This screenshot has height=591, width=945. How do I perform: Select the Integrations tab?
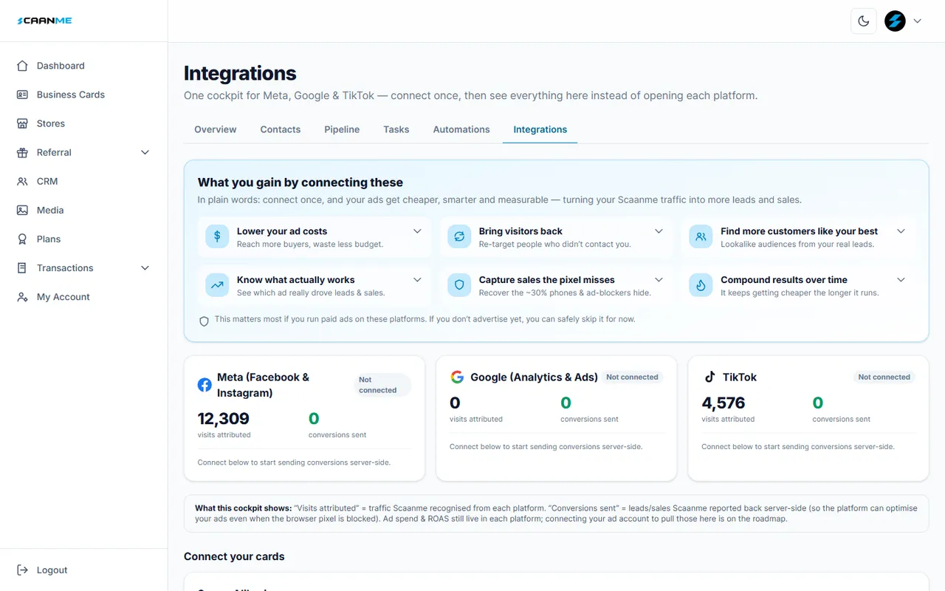click(540, 129)
